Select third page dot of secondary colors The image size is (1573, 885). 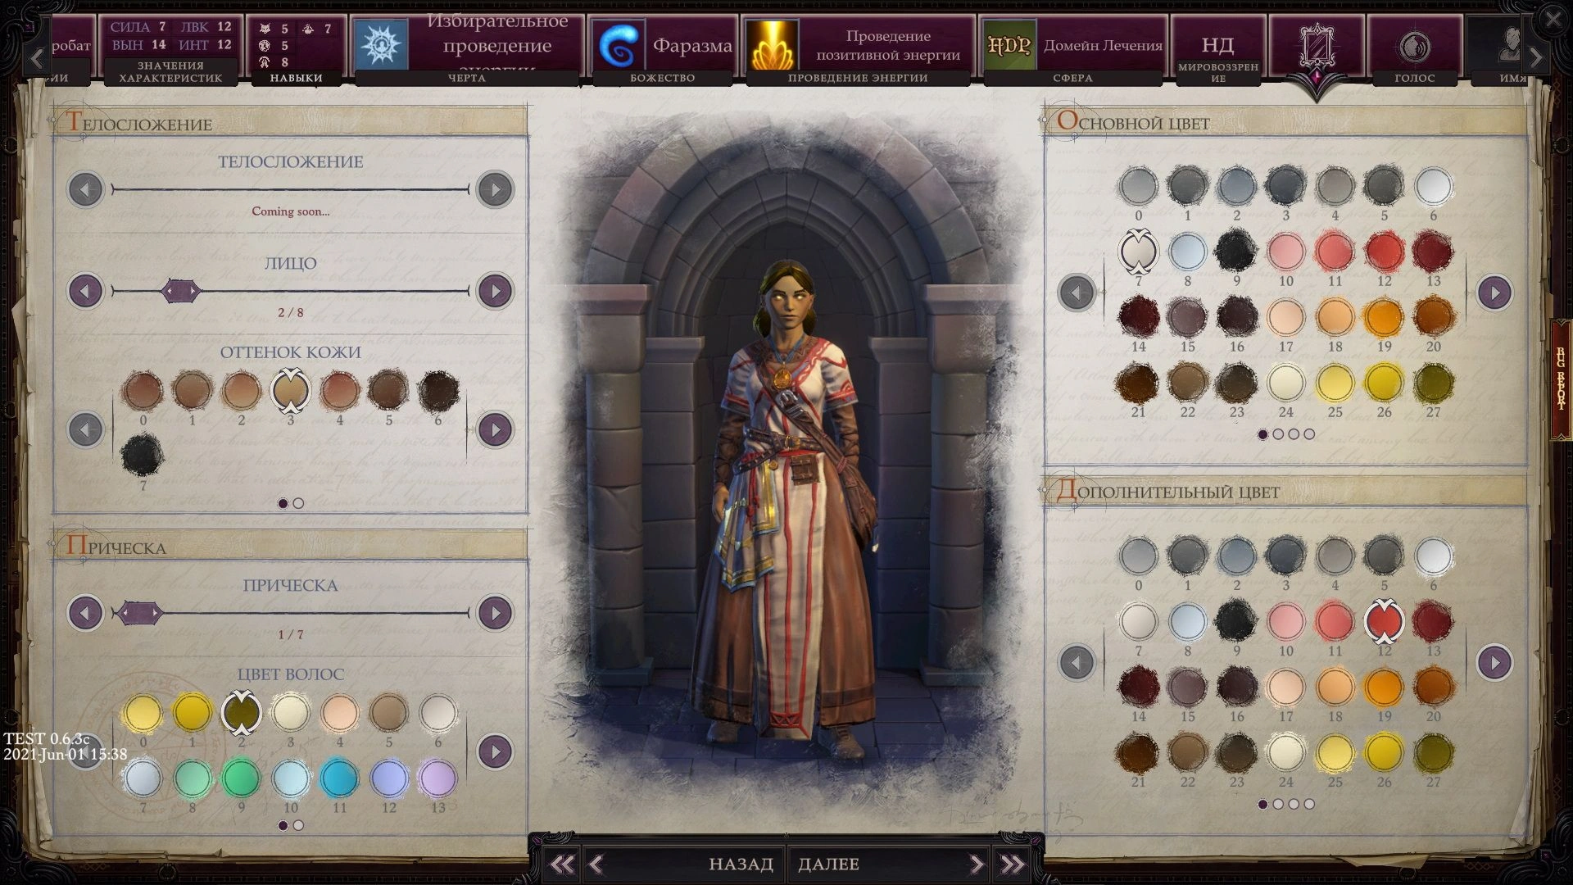click(x=1294, y=804)
